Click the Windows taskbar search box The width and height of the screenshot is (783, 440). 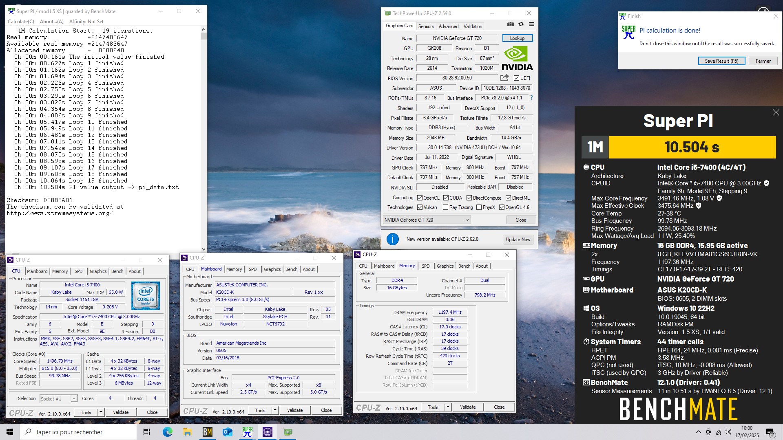click(x=78, y=432)
